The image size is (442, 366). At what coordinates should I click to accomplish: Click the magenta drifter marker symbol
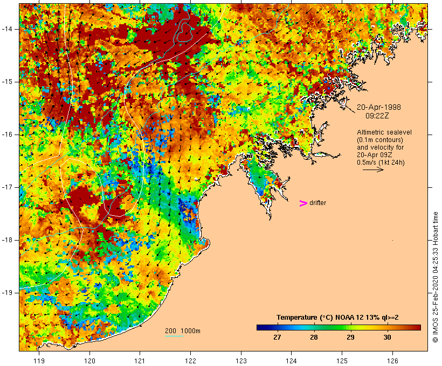point(303,203)
